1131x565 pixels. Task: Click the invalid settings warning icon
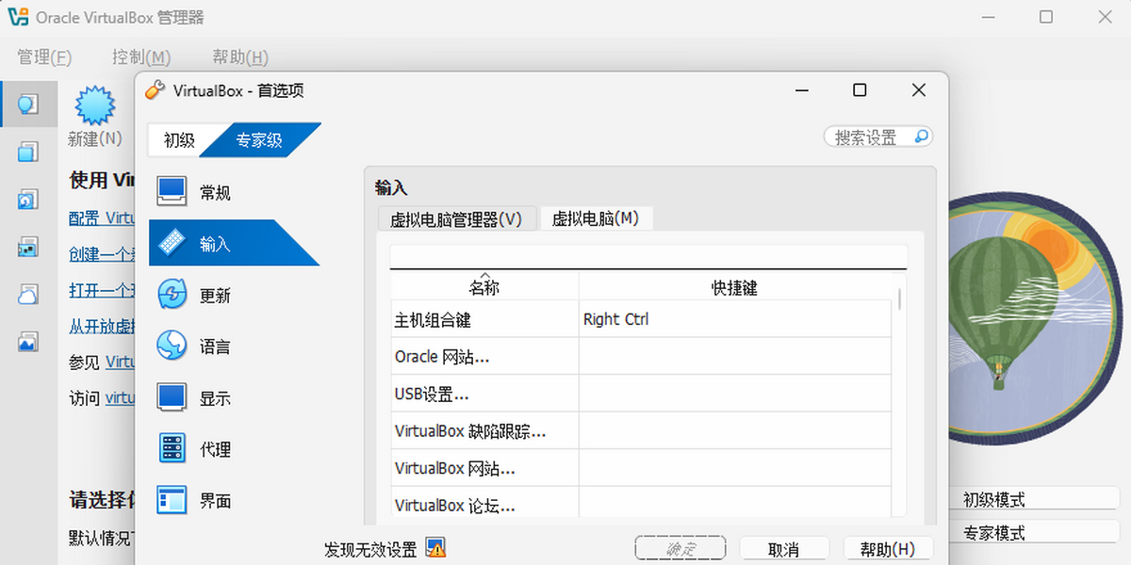tap(435, 547)
